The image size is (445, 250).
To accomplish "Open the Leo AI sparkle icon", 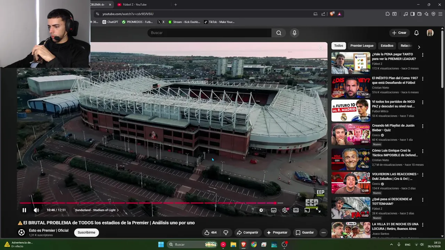I will click(x=426, y=14).
